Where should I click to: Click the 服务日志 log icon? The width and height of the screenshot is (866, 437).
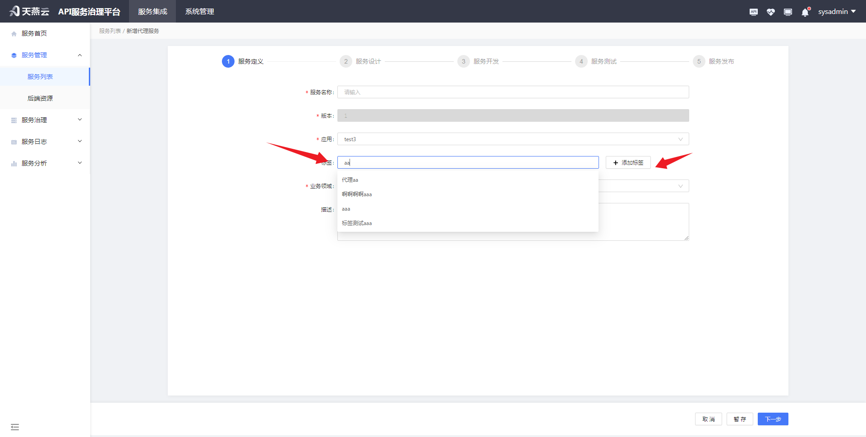pyautogui.click(x=13, y=141)
